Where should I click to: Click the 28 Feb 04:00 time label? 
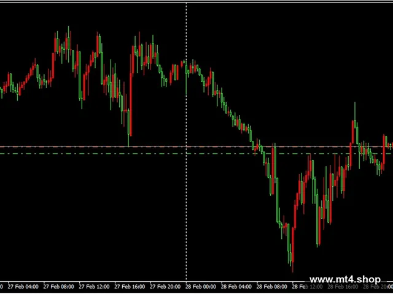pos(236,287)
